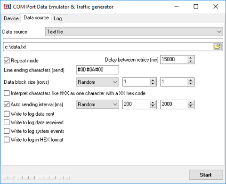Decrease maximum data block size spinner
The image size is (226, 184).
pos(190,84)
